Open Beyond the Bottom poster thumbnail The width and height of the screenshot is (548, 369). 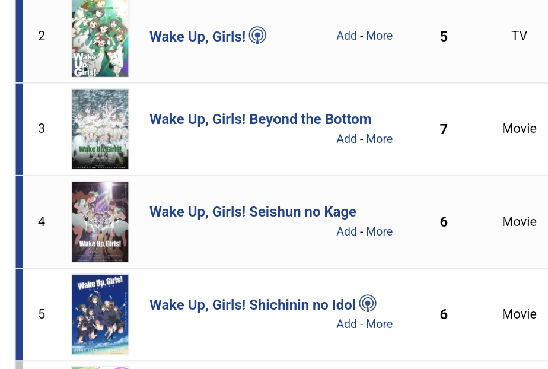[x=100, y=129]
